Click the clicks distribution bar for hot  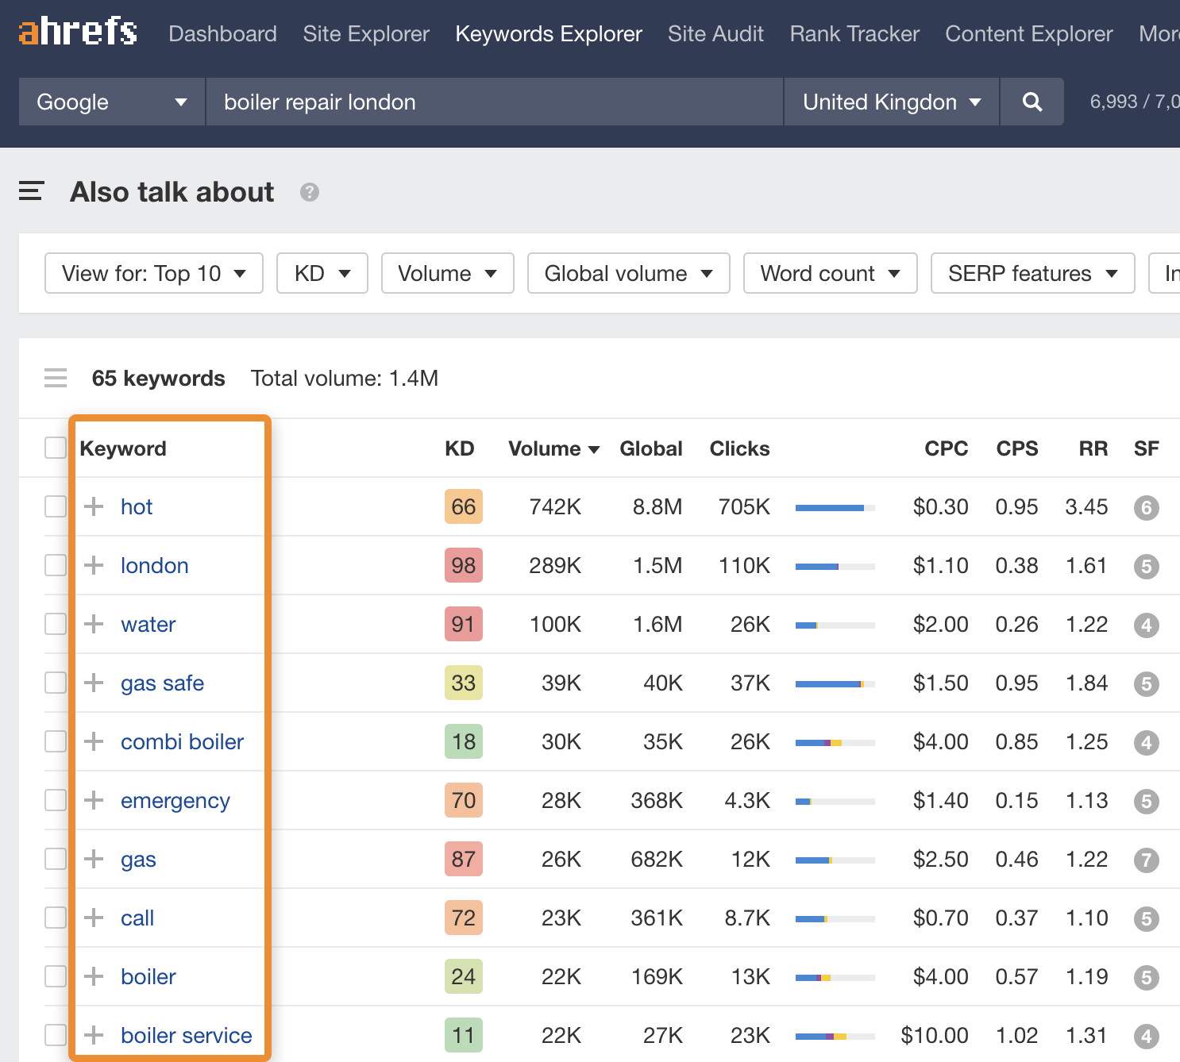tap(835, 507)
